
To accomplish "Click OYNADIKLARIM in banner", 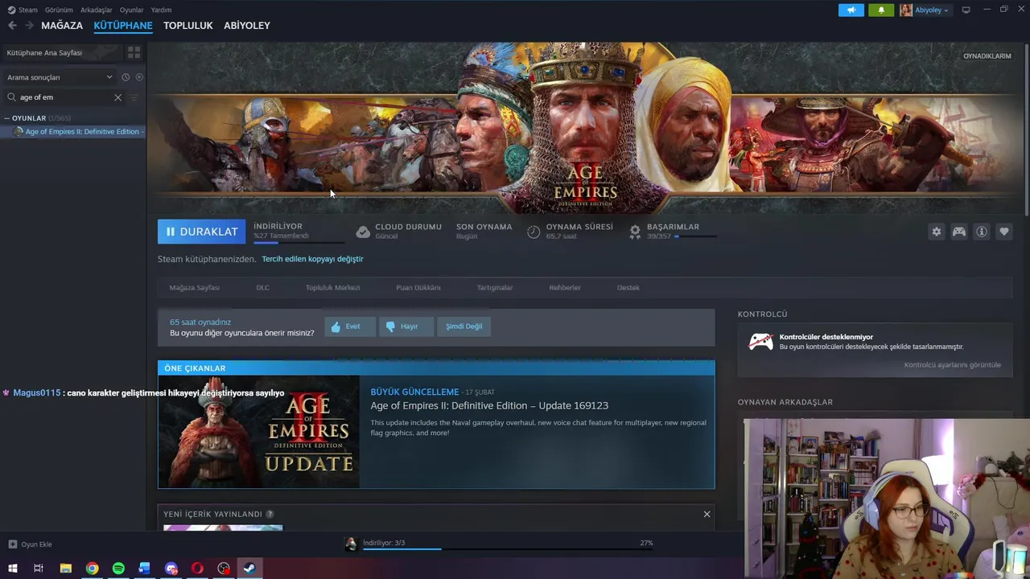I will [987, 56].
